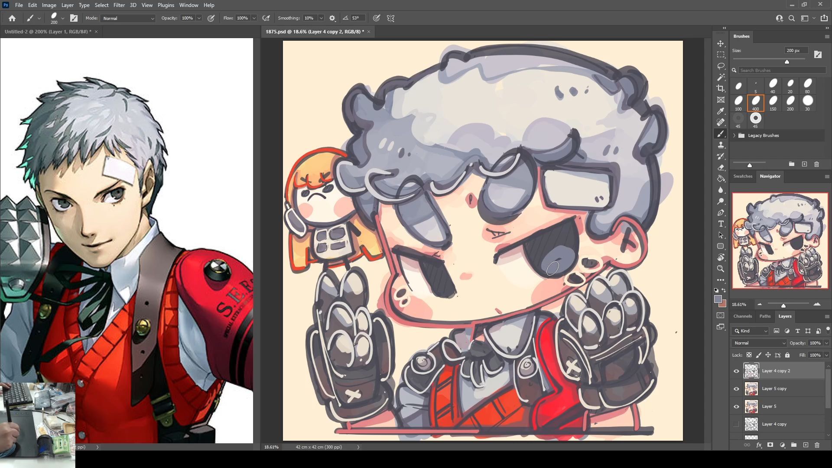The height and width of the screenshot is (468, 832).
Task: Select the Crop tool
Action: [x=721, y=88]
